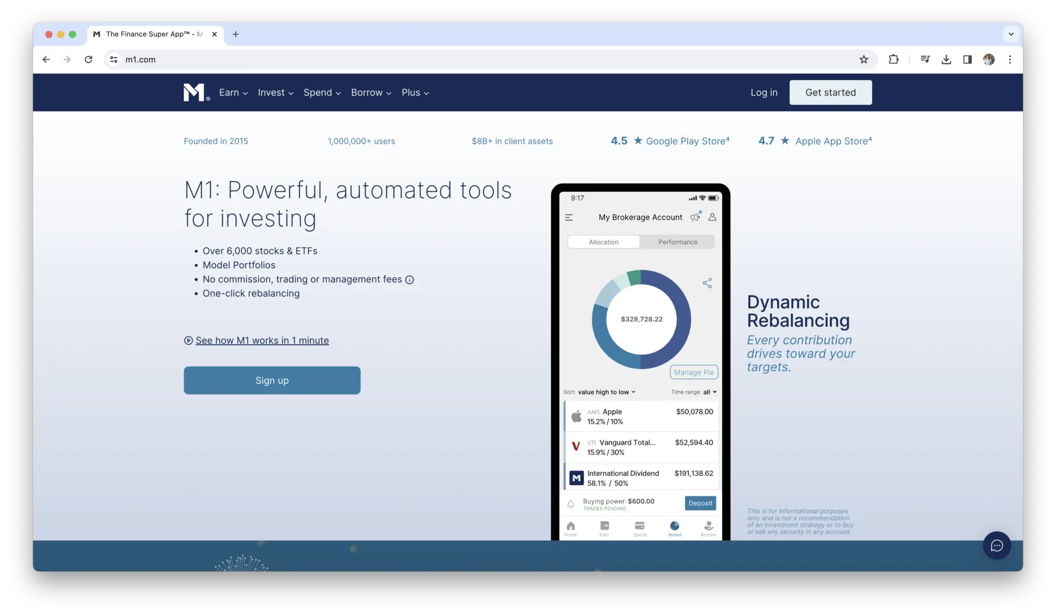Screen dimensions: 1056x615
Task: Select the International Dividend holding row
Action: coord(642,478)
